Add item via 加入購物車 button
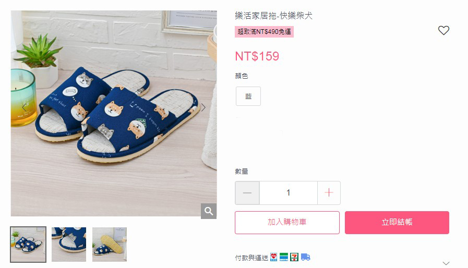The image size is (468, 268). (x=287, y=223)
